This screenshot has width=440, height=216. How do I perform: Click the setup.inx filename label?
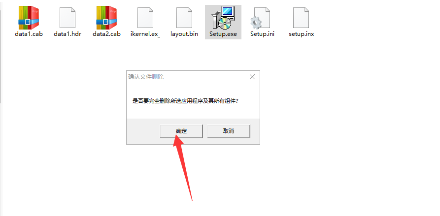302,34
